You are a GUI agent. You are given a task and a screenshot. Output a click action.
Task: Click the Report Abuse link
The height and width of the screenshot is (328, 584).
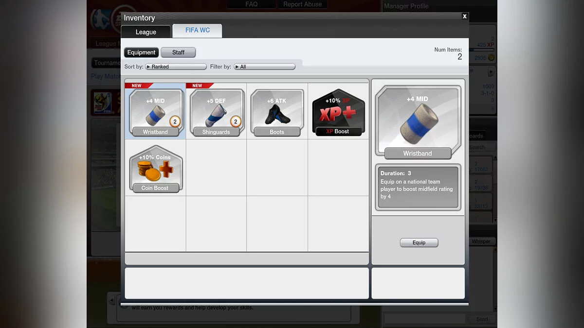pos(302,4)
